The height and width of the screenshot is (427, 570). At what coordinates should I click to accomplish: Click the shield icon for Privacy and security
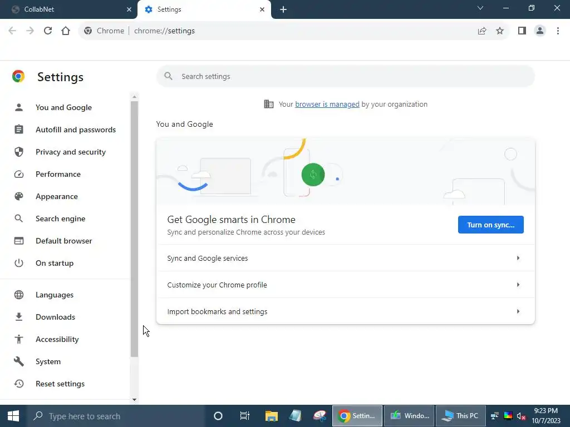click(19, 152)
